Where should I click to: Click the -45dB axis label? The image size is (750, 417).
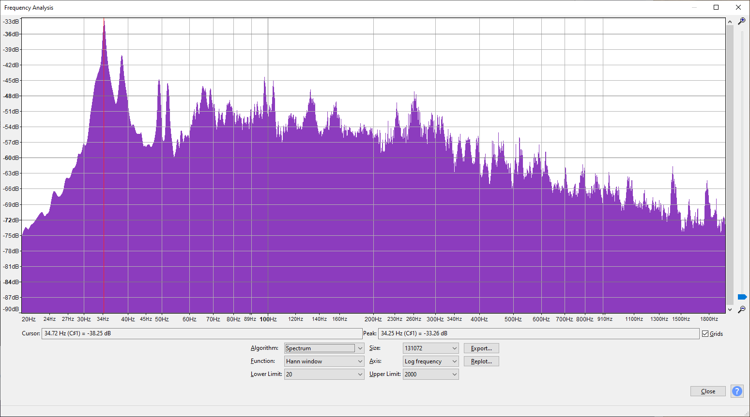tap(12, 81)
